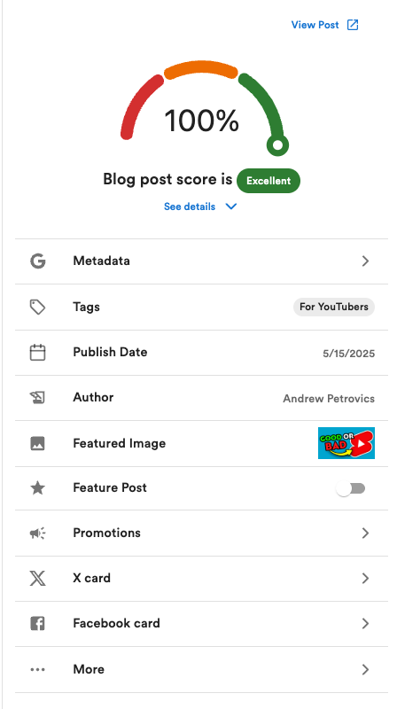The width and height of the screenshot is (397, 709).
Task: Open Metadata using its right chevron
Action: tap(365, 261)
